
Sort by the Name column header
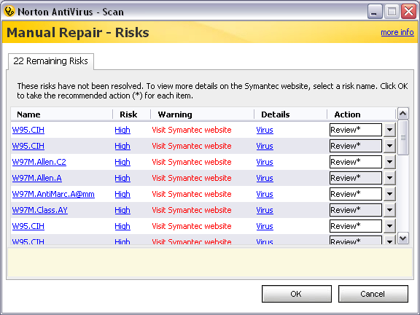[28, 114]
